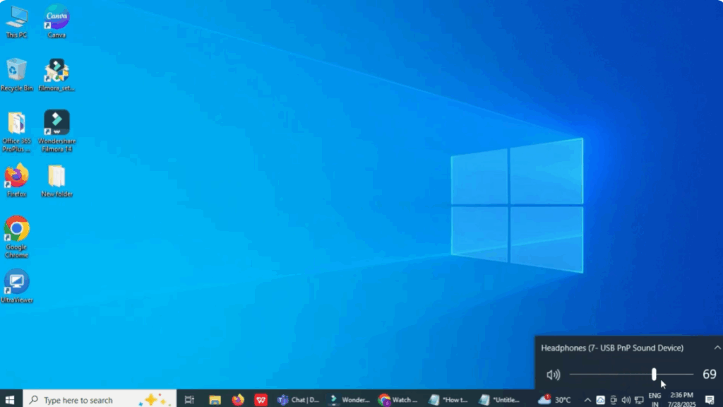Open This PC on the desktop
The height and width of the screenshot is (407, 723).
tap(16, 14)
